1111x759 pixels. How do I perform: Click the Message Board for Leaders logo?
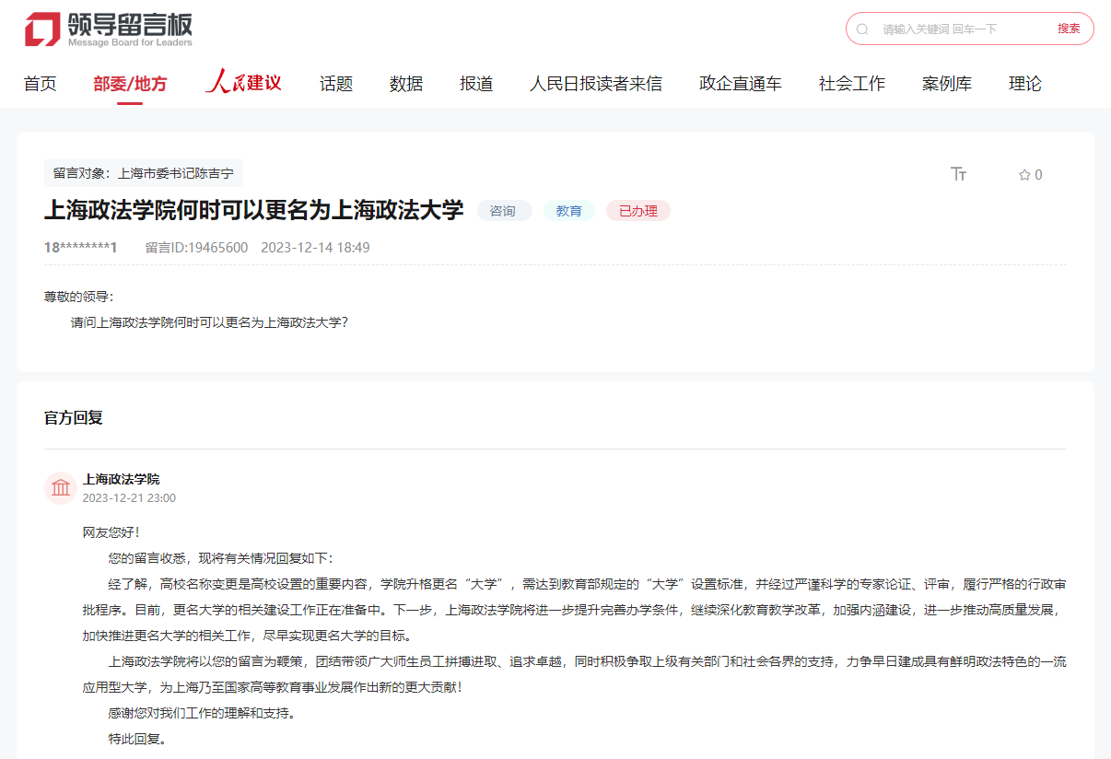coord(109,29)
